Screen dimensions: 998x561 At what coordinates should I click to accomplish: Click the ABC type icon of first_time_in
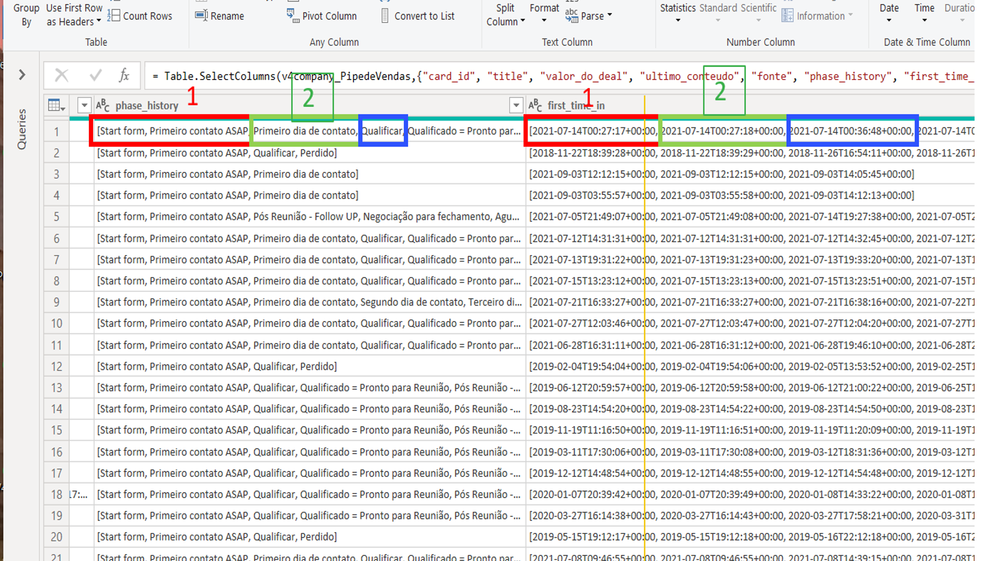click(535, 105)
